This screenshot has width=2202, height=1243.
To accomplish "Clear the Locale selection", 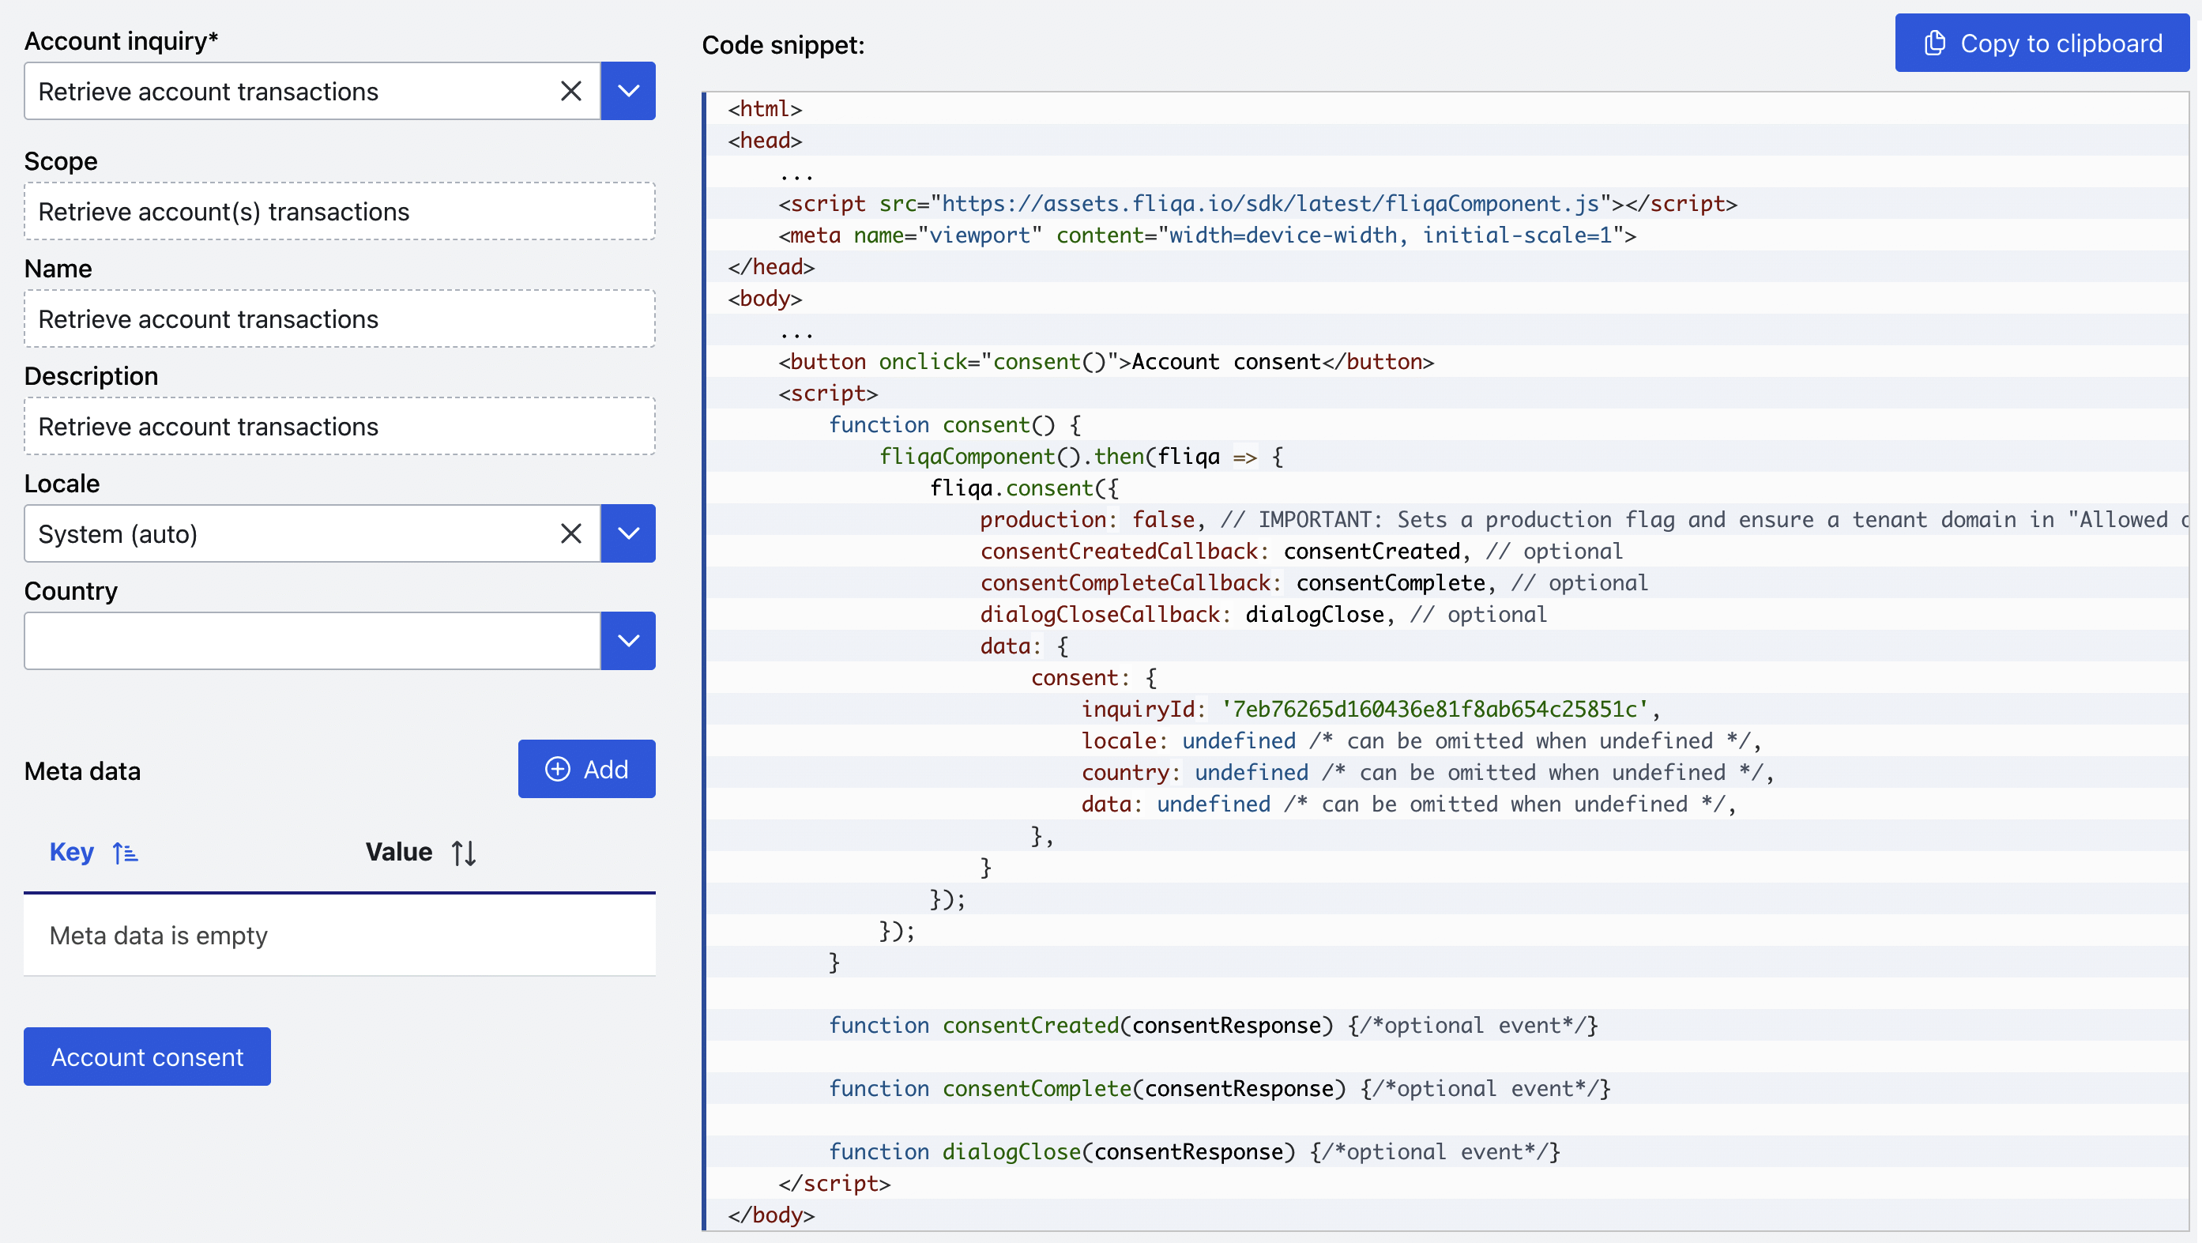I will (571, 533).
